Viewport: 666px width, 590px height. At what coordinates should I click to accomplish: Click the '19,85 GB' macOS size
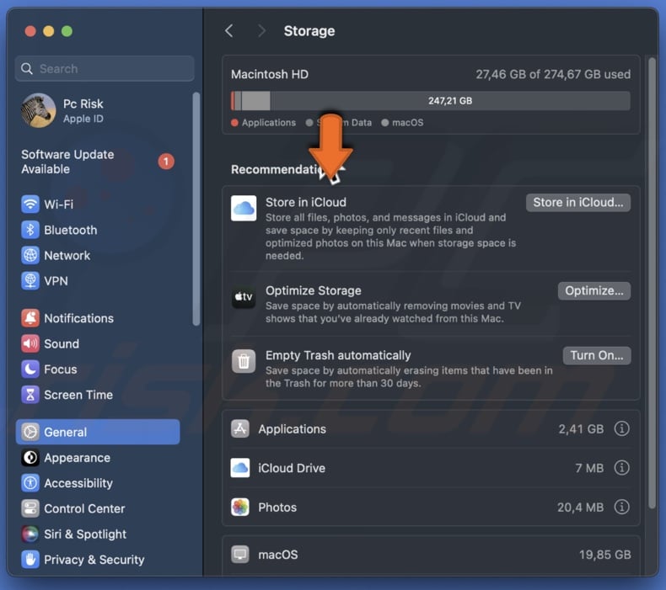pyautogui.click(x=604, y=555)
